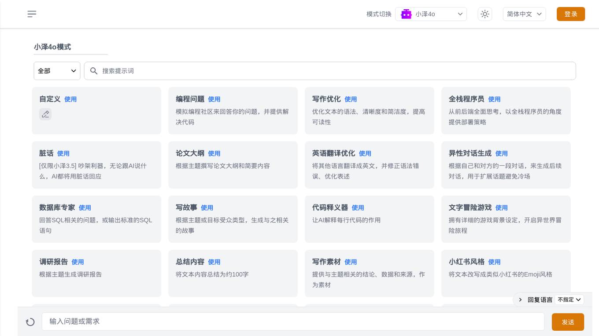Click the 小泽4o模式 heading tab
Image resolution: width=599 pixels, height=336 pixels.
coord(52,47)
